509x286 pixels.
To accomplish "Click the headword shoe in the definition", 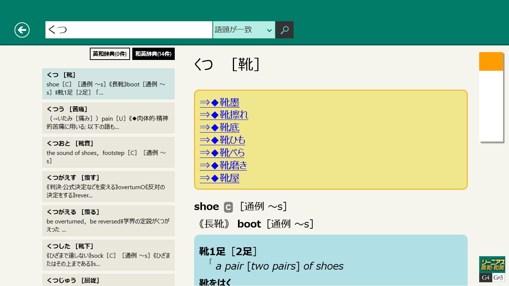I will pos(206,207).
